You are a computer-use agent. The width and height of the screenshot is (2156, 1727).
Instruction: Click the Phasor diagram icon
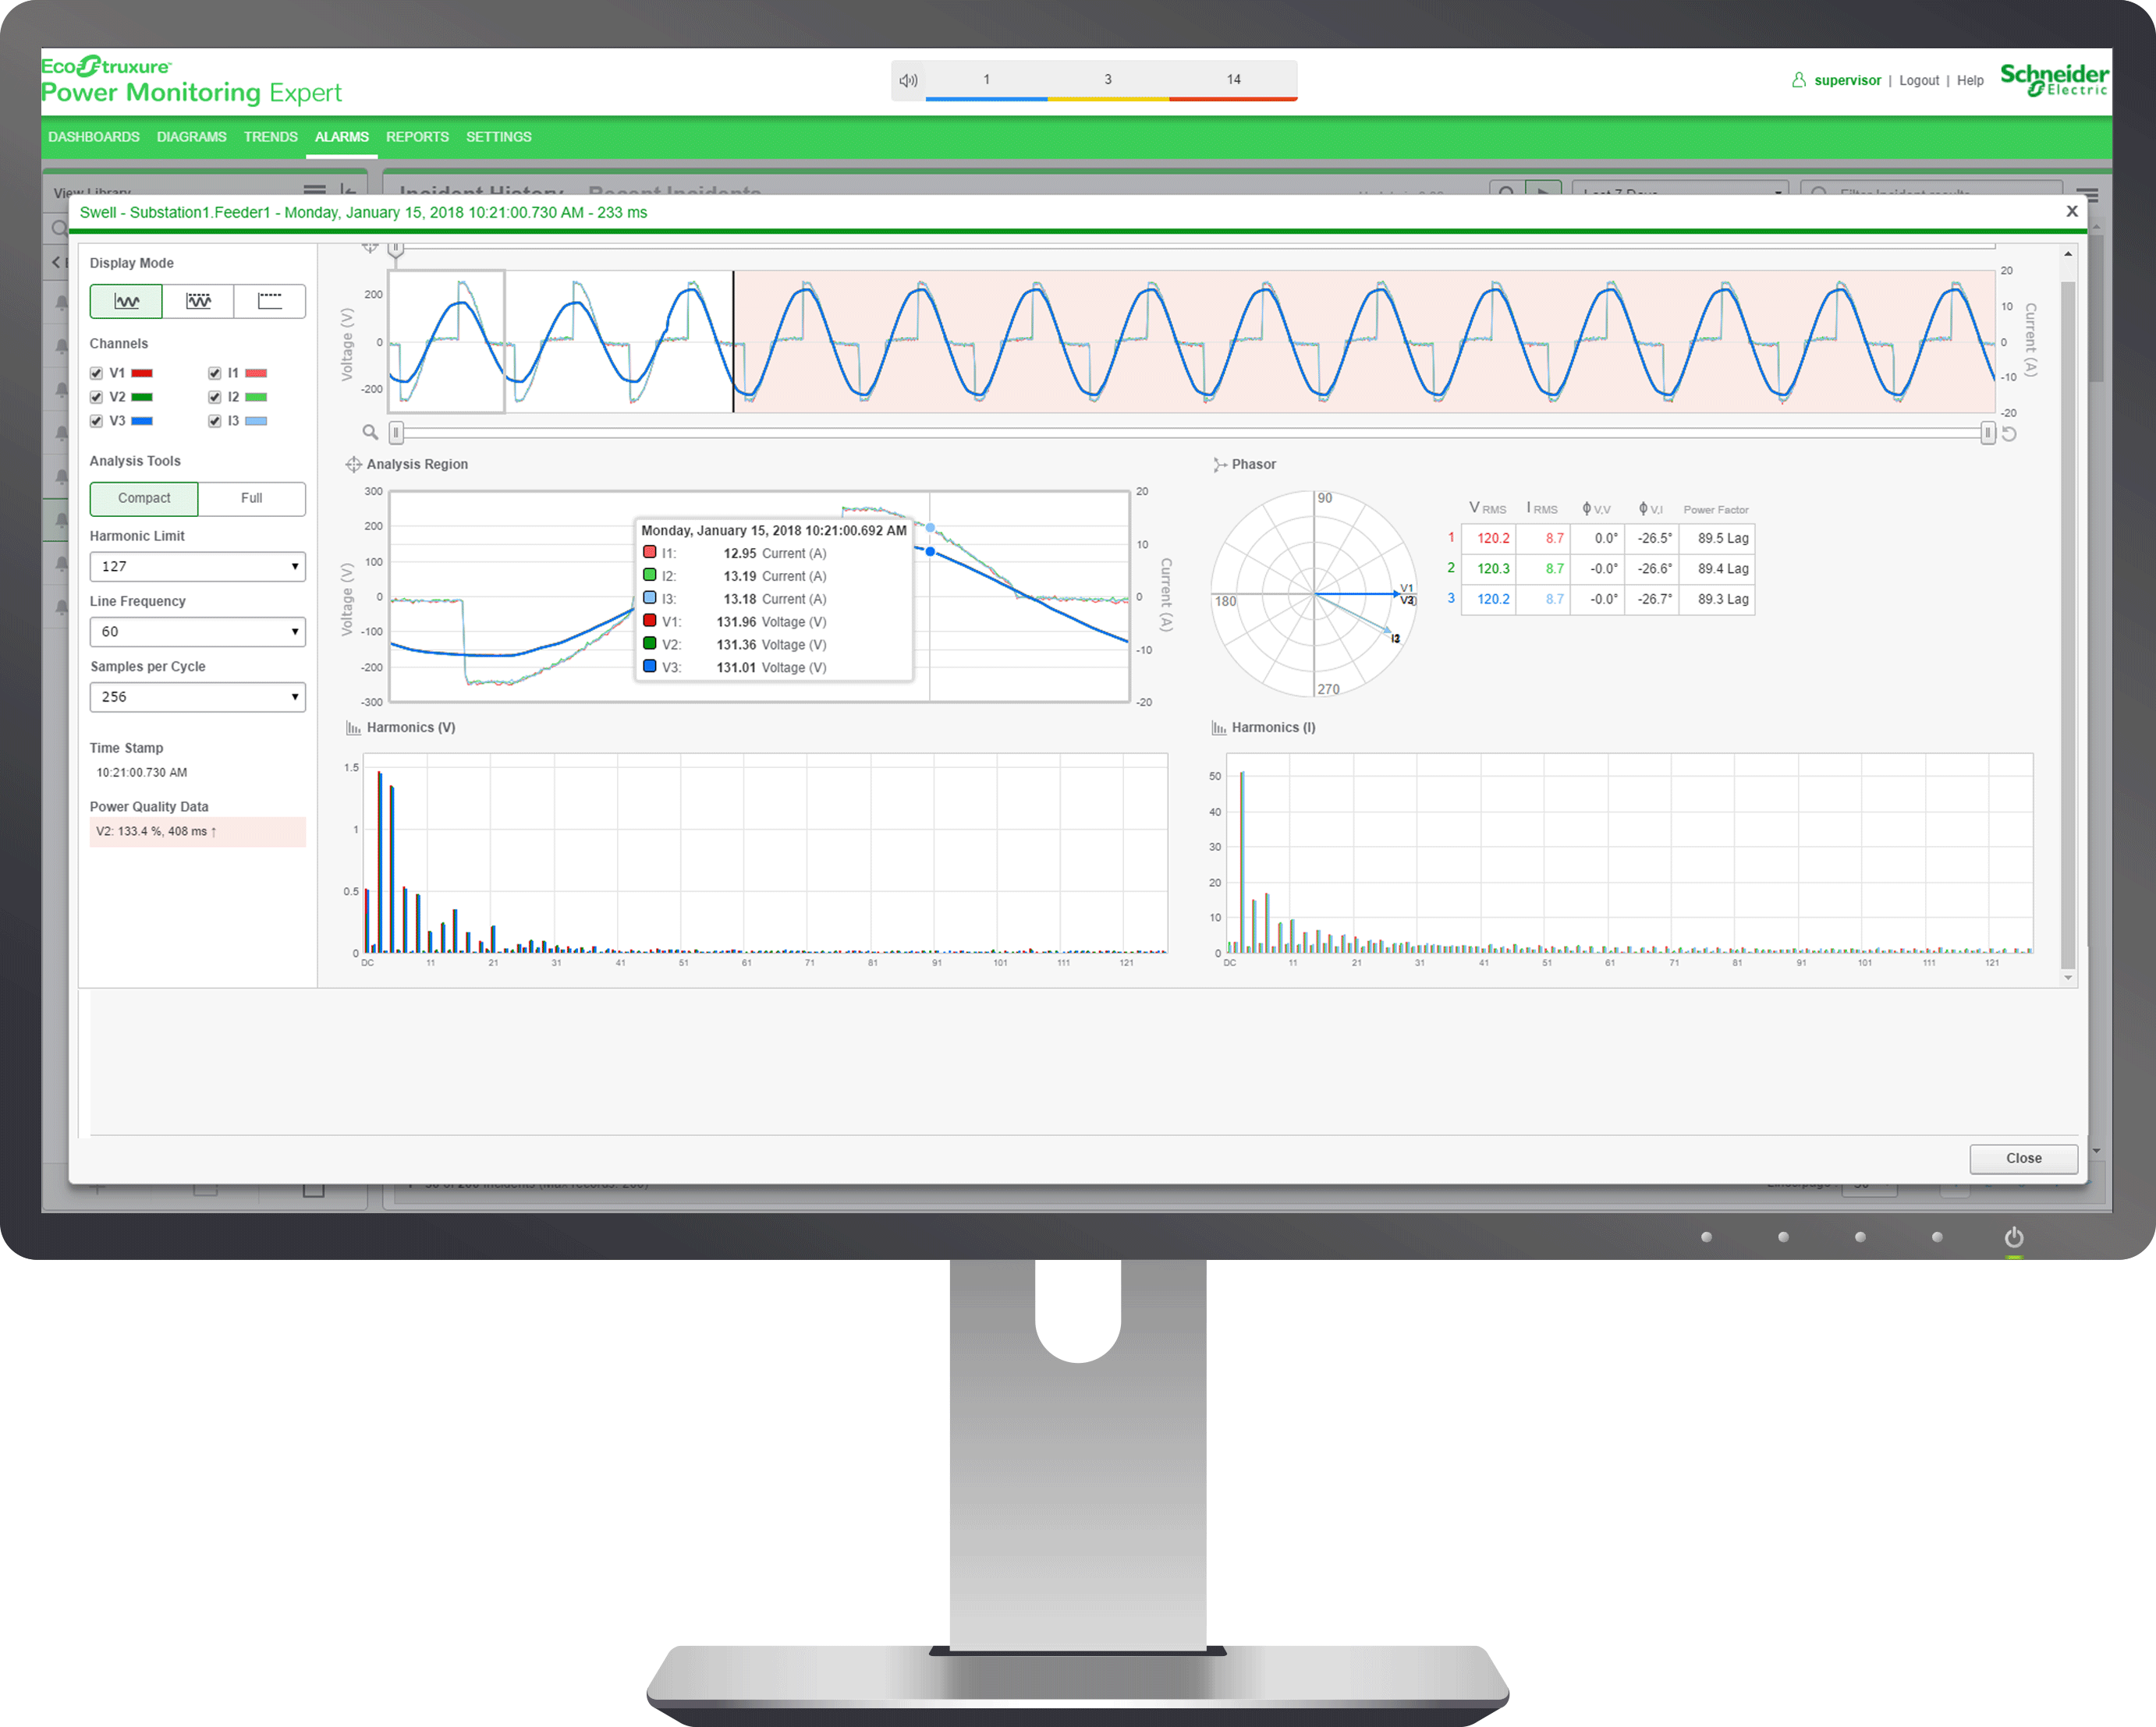point(1221,464)
